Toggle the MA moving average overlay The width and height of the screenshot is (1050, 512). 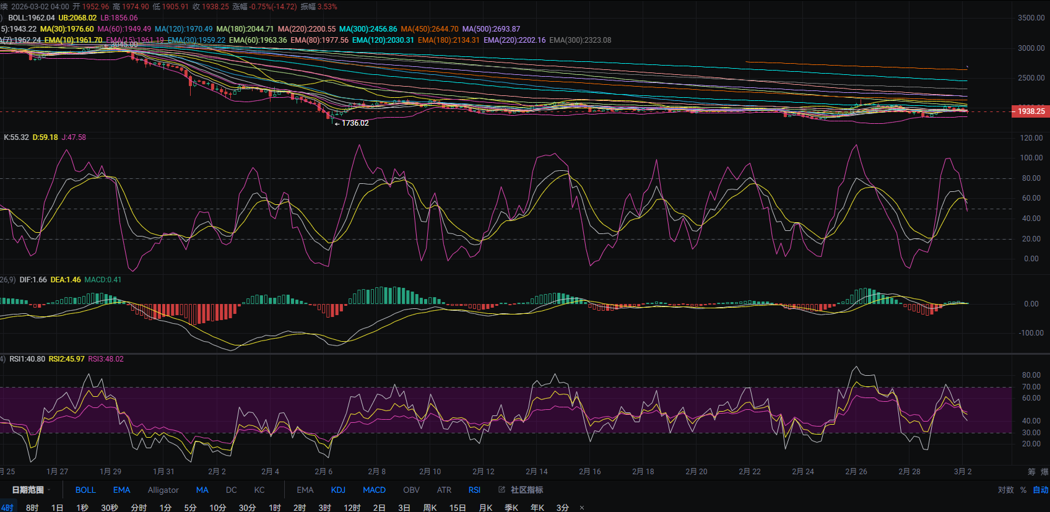202,490
